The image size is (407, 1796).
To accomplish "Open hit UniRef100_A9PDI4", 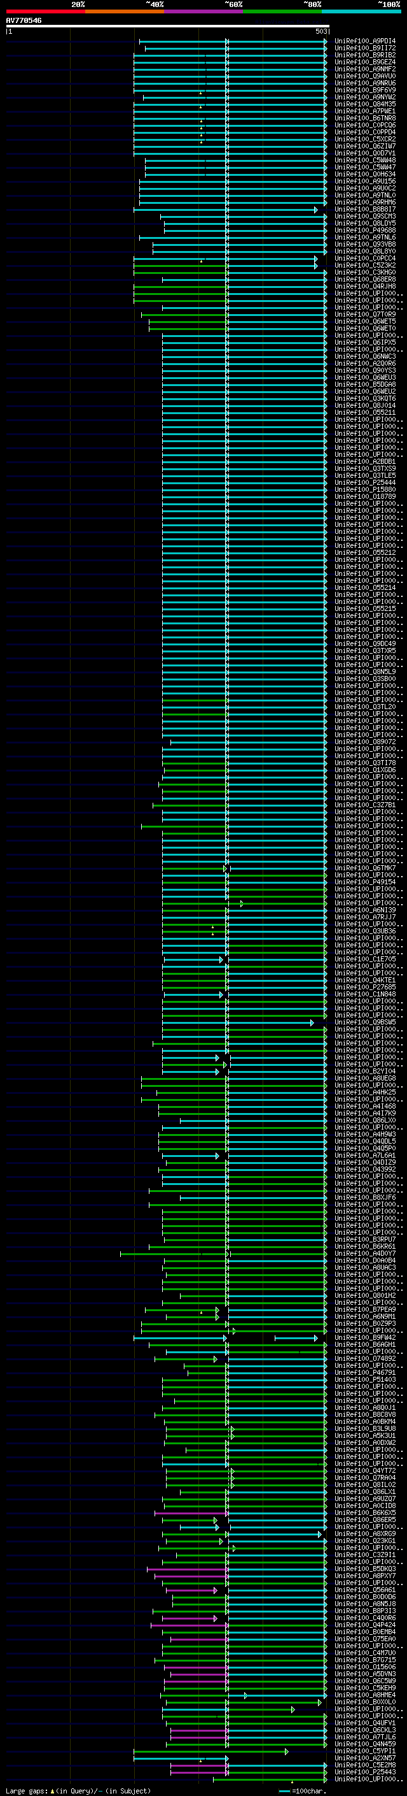I will (x=364, y=41).
